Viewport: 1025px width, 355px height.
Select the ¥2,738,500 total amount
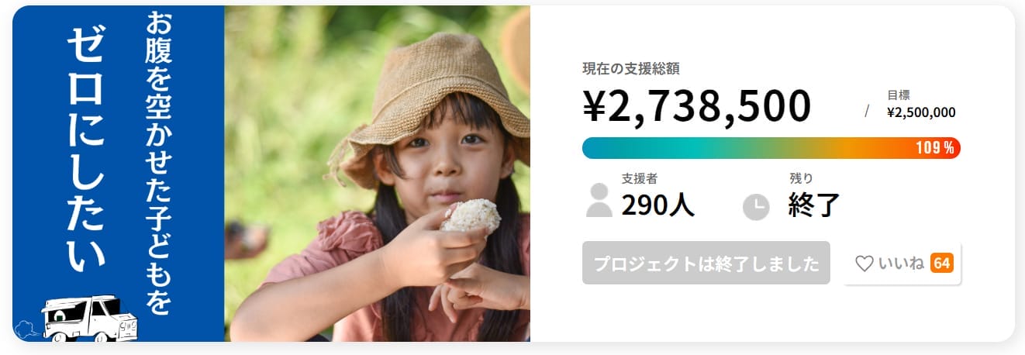(696, 106)
